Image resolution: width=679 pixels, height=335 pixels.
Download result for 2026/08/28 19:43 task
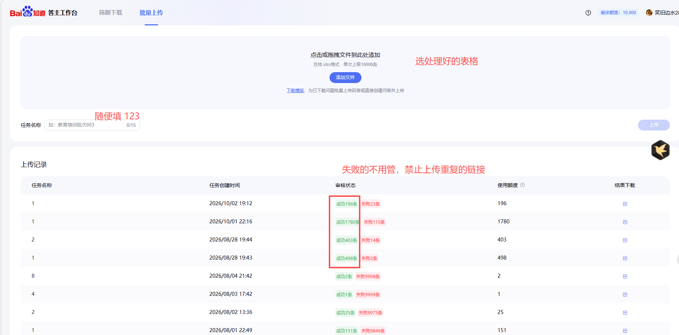click(625, 258)
